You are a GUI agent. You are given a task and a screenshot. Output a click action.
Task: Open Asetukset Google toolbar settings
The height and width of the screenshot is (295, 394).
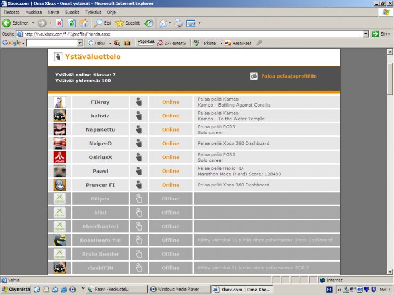coord(238,43)
